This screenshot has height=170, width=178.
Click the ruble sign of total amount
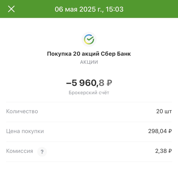pyautogui.click(x=109, y=83)
